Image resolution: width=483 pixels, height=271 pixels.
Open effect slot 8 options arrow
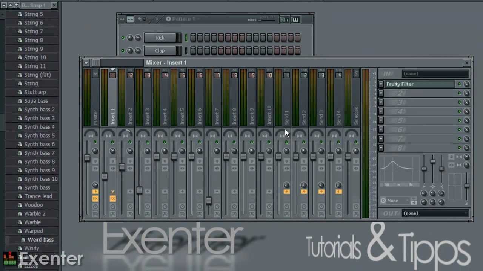click(381, 148)
